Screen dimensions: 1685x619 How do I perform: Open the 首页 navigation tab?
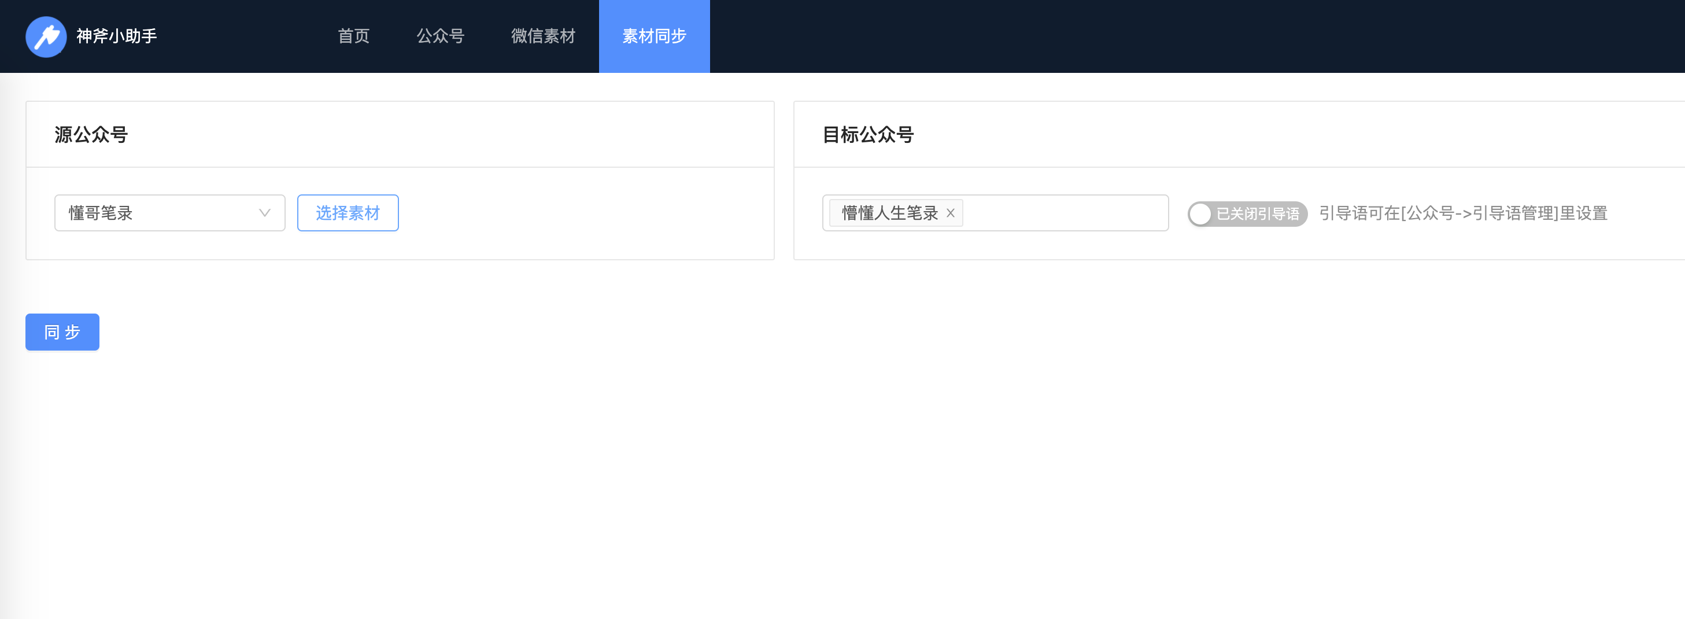(354, 36)
